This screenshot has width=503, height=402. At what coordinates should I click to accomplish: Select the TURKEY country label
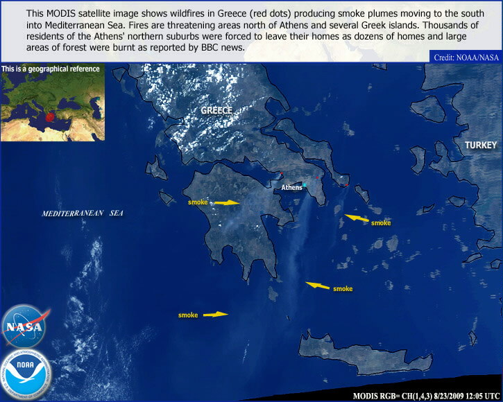point(481,145)
